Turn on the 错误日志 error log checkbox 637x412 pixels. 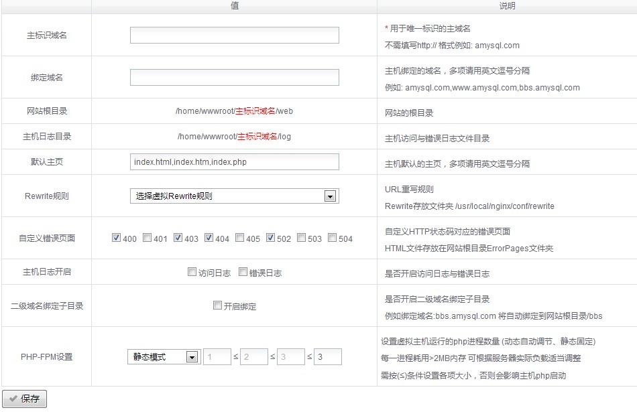(x=243, y=272)
